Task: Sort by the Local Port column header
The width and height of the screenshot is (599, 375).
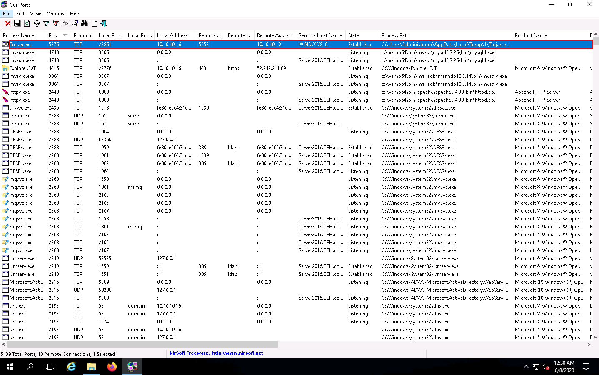Action: coord(110,35)
